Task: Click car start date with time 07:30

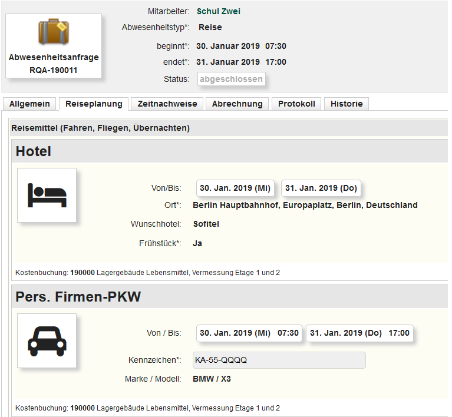Action: coord(249,333)
